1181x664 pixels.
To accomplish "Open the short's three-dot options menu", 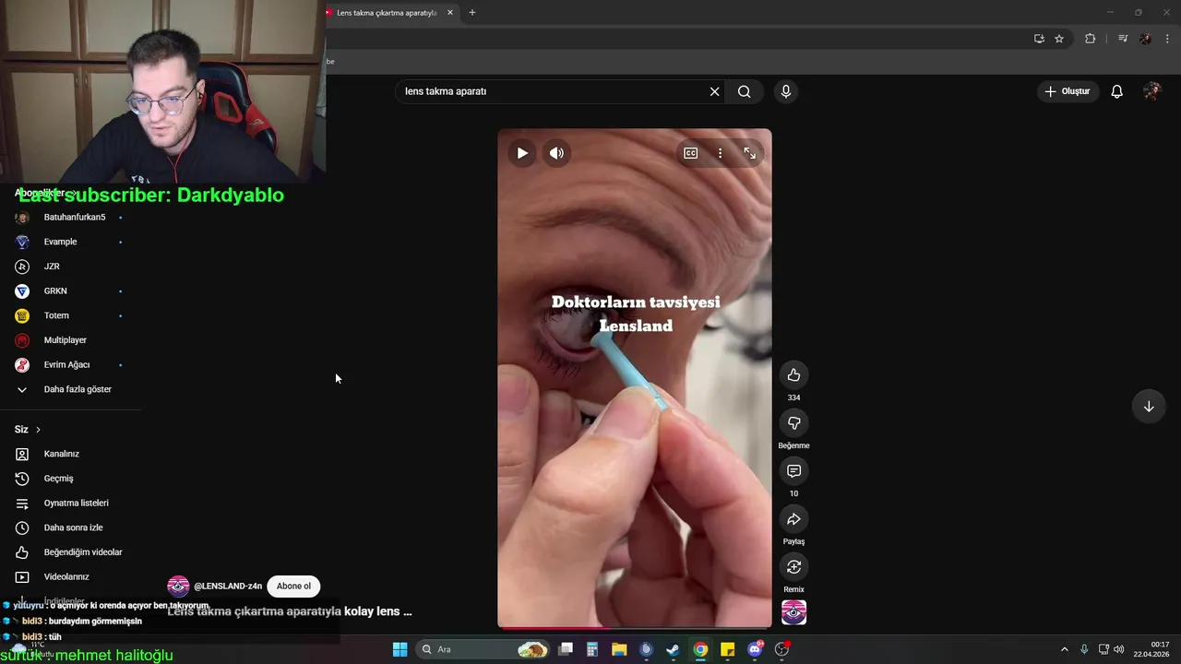I will [720, 153].
